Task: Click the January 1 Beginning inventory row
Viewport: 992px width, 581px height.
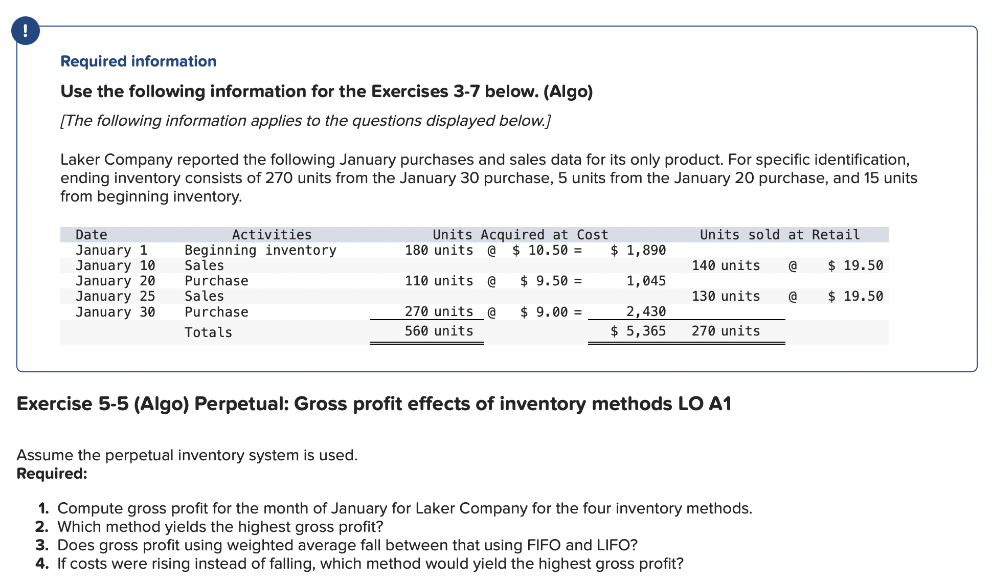Action: 260,250
